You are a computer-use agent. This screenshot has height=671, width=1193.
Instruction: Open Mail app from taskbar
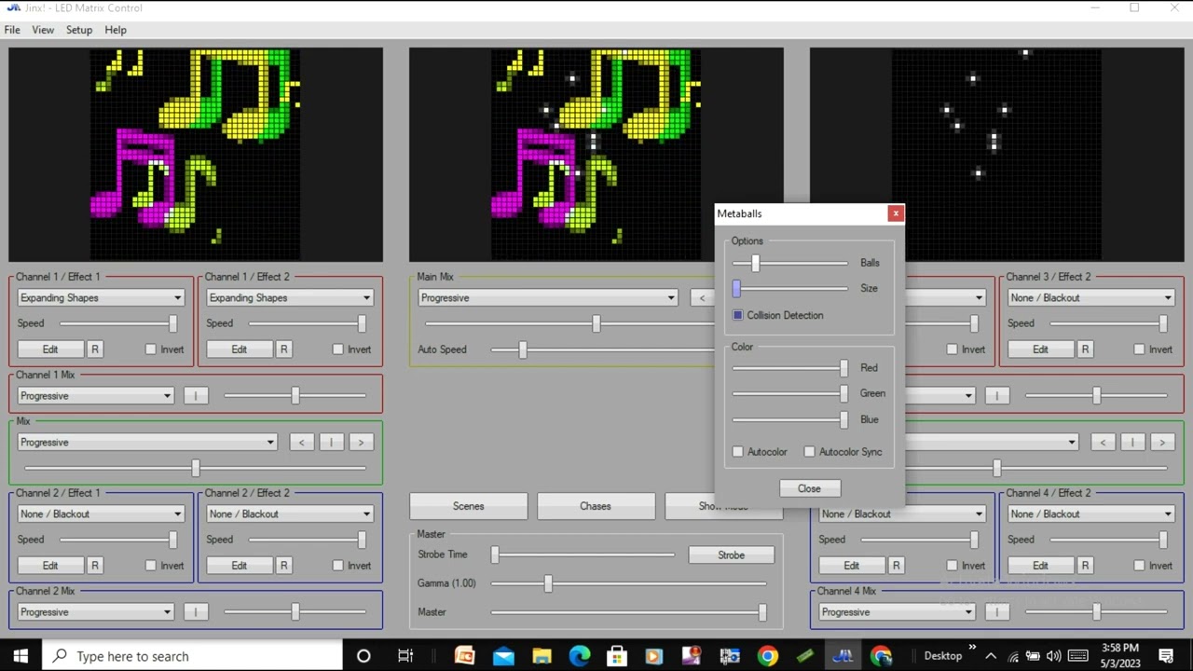pyautogui.click(x=503, y=656)
